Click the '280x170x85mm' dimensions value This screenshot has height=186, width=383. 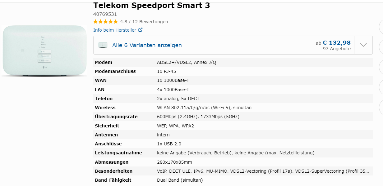174,162
